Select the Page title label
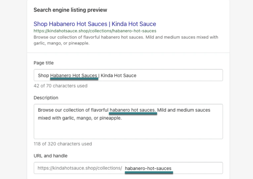 click(43, 63)
